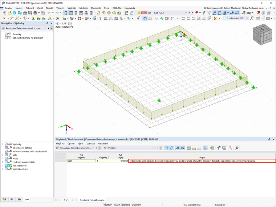The image size is (276, 207).
Task: Expand the Pruty tree node
Action: point(3,158)
